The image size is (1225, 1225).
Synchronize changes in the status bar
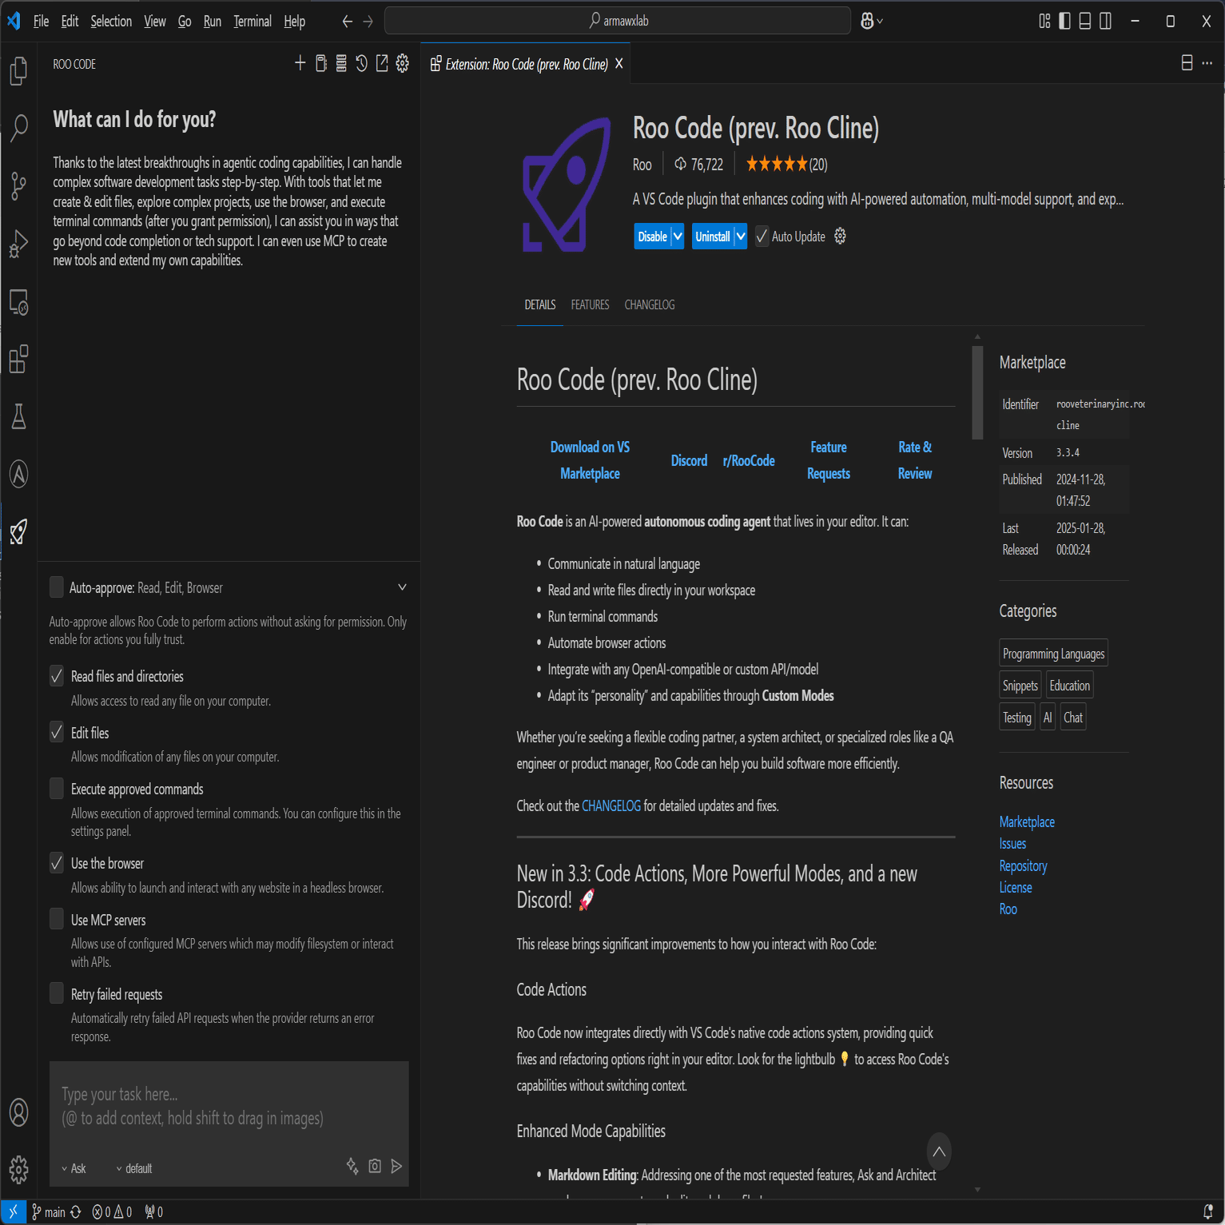click(76, 1212)
